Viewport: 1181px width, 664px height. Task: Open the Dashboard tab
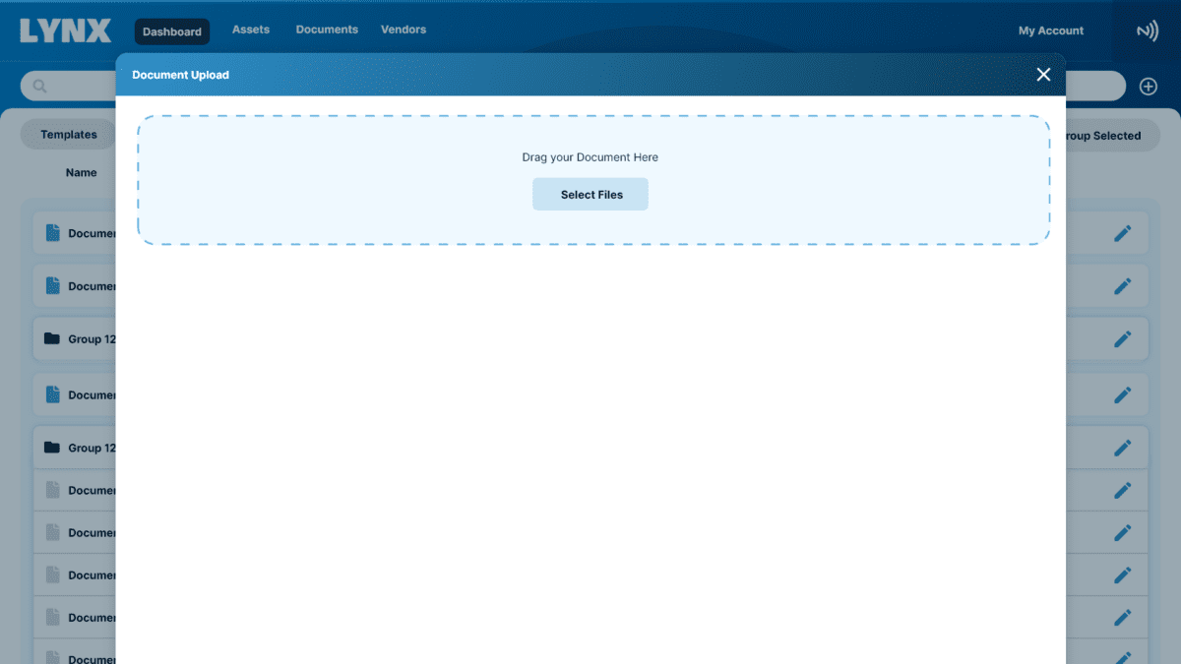(171, 31)
